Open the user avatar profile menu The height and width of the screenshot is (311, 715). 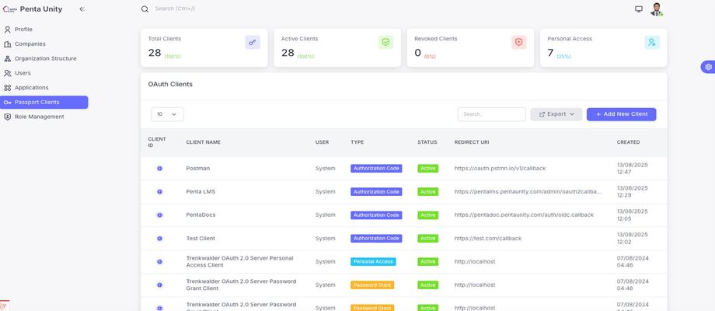[x=657, y=9]
